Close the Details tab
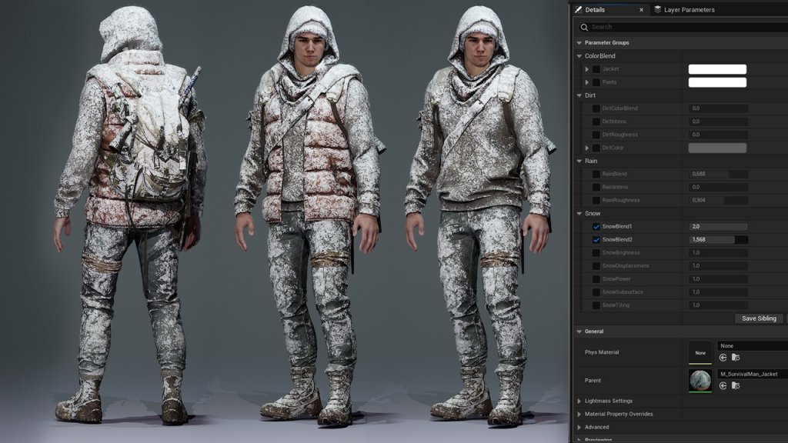The image size is (788, 443). (x=641, y=9)
